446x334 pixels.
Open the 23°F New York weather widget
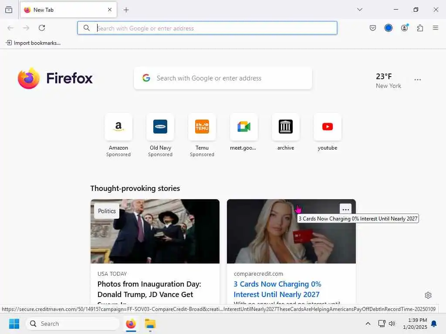pos(388,80)
